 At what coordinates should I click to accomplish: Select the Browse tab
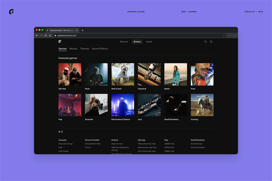click(137, 42)
